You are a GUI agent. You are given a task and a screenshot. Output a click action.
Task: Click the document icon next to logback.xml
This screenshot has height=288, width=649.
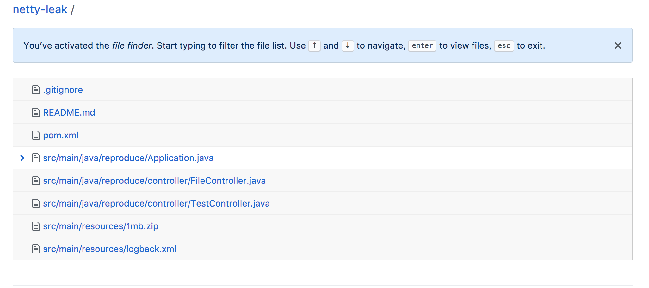(x=35, y=249)
